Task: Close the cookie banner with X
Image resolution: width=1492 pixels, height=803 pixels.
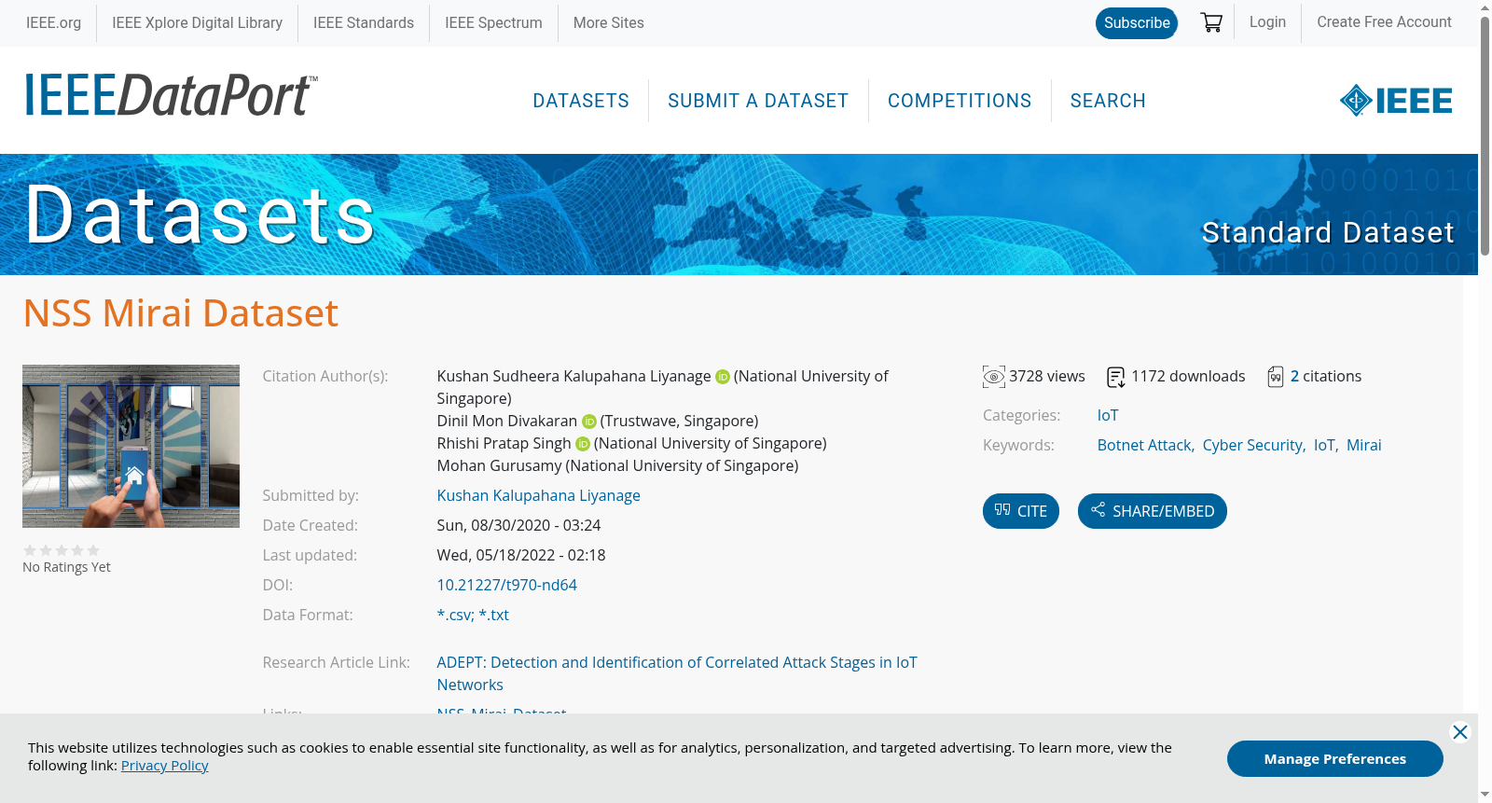Action: (x=1460, y=732)
